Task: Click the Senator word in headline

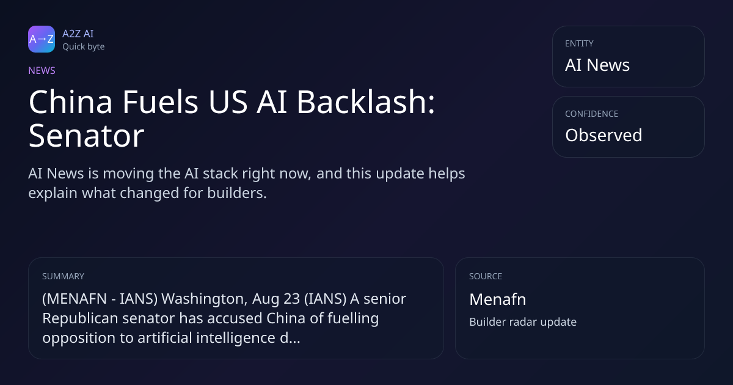Action: click(86, 136)
